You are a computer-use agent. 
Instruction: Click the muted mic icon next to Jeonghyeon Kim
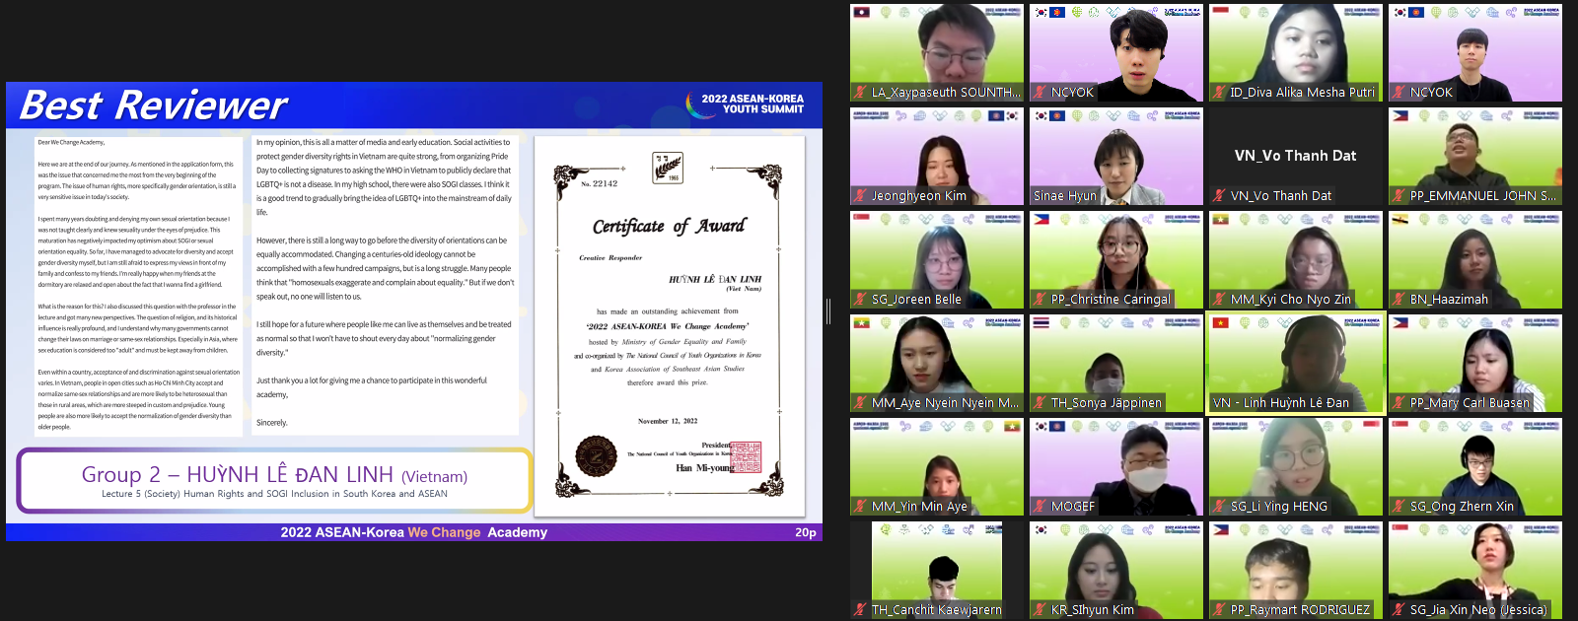coord(860,196)
